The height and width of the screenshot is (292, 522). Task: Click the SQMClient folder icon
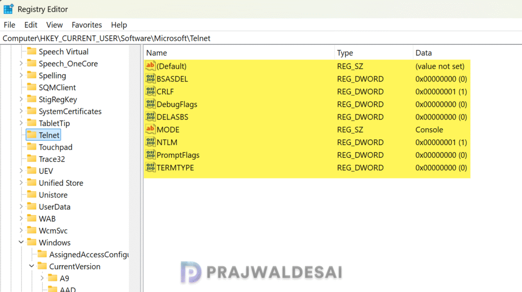pyautogui.click(x=32, y=87)
